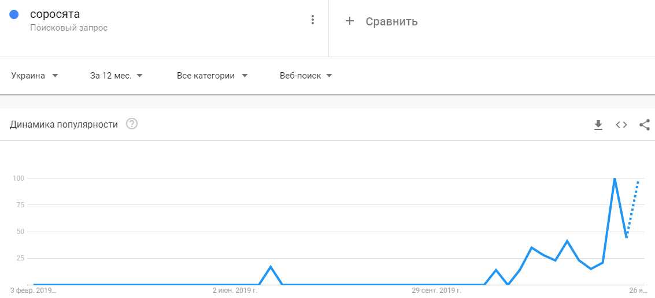
Task: Click the chart peak at 100
Action: pos(614,178)
